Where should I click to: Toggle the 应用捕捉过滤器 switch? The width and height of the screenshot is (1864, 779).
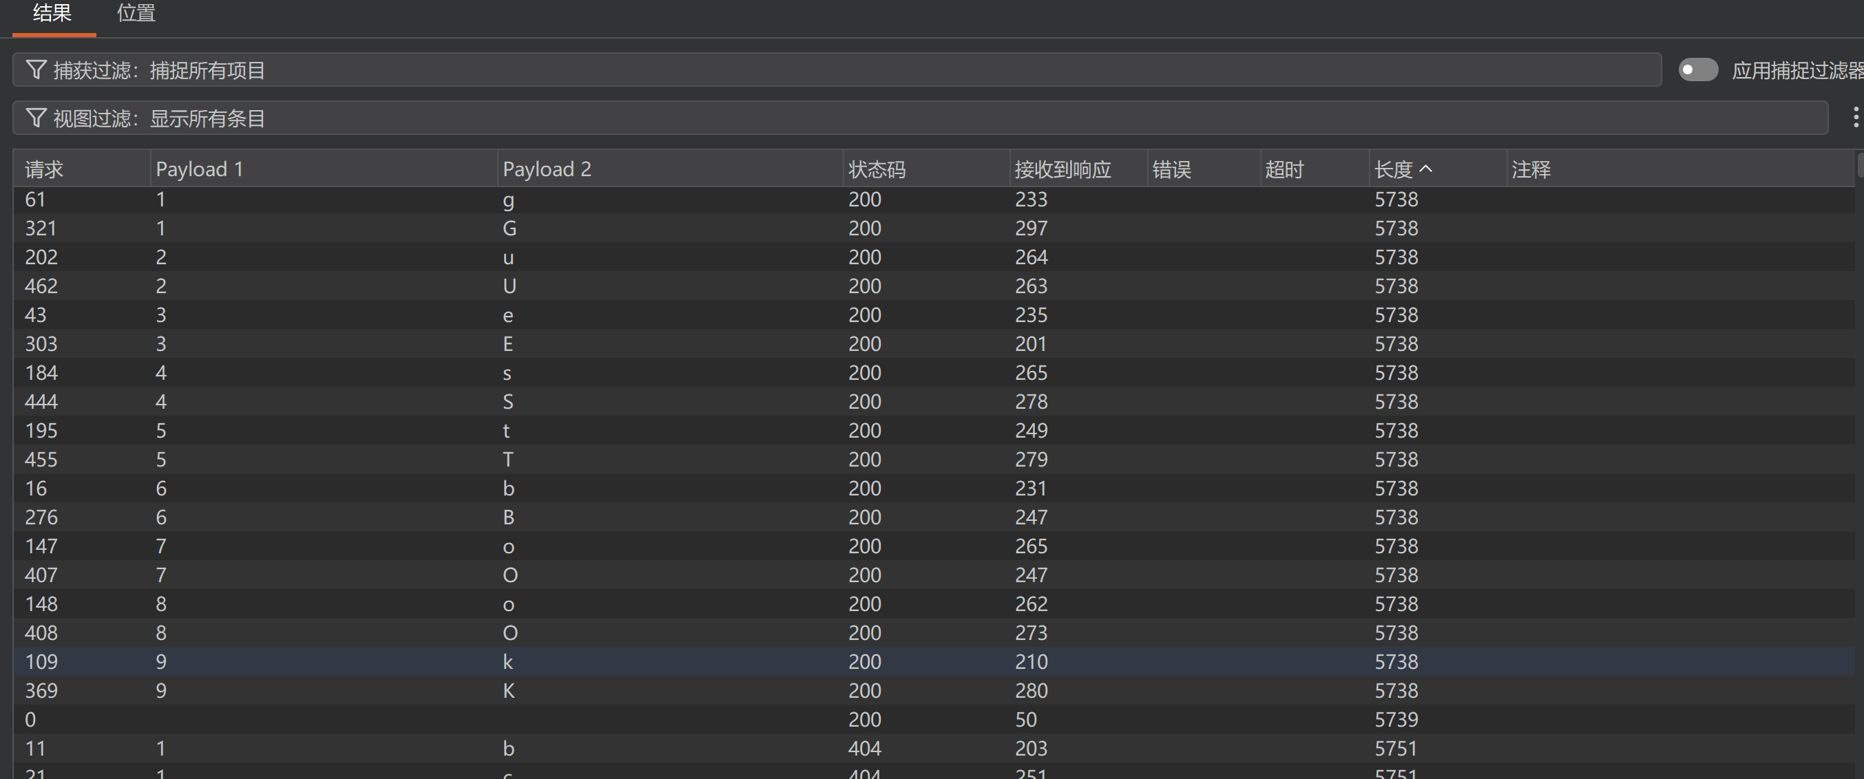(x=1697, y=70)
